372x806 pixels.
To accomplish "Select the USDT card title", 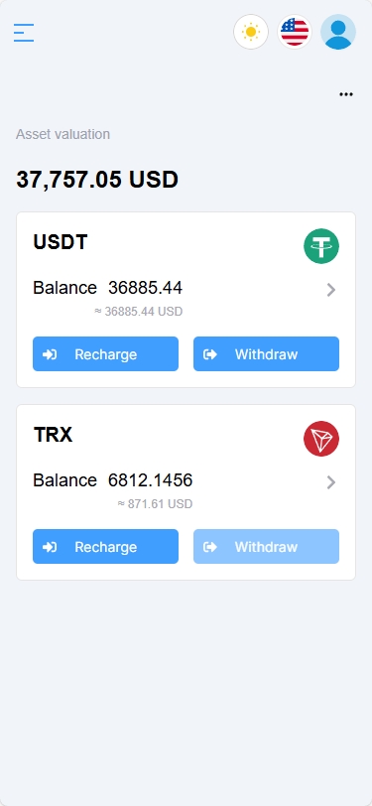I will pyautogui.click(x=61, y=242).
